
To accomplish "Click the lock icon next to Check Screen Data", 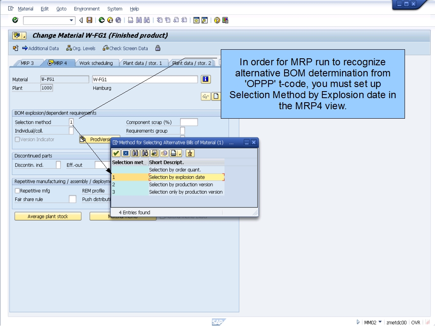I will [158, 48].
